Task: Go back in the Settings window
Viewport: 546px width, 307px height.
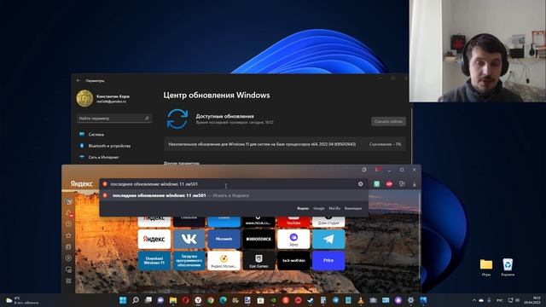Action: tap(78, 80)
